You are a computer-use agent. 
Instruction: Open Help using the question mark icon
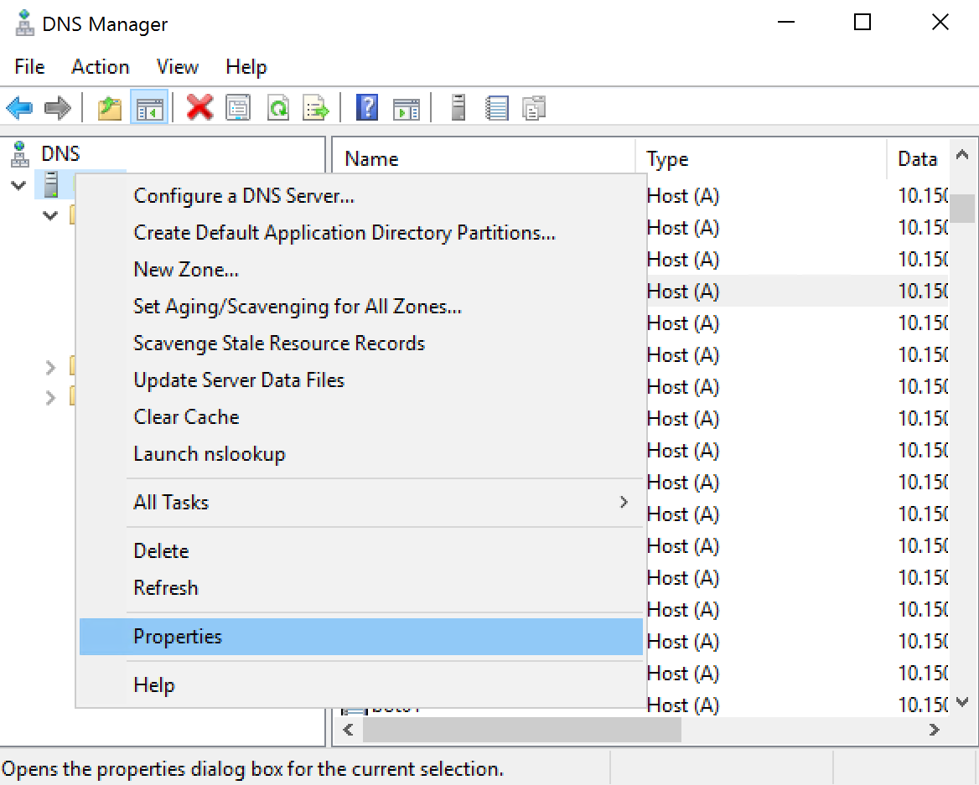[367, 107]
